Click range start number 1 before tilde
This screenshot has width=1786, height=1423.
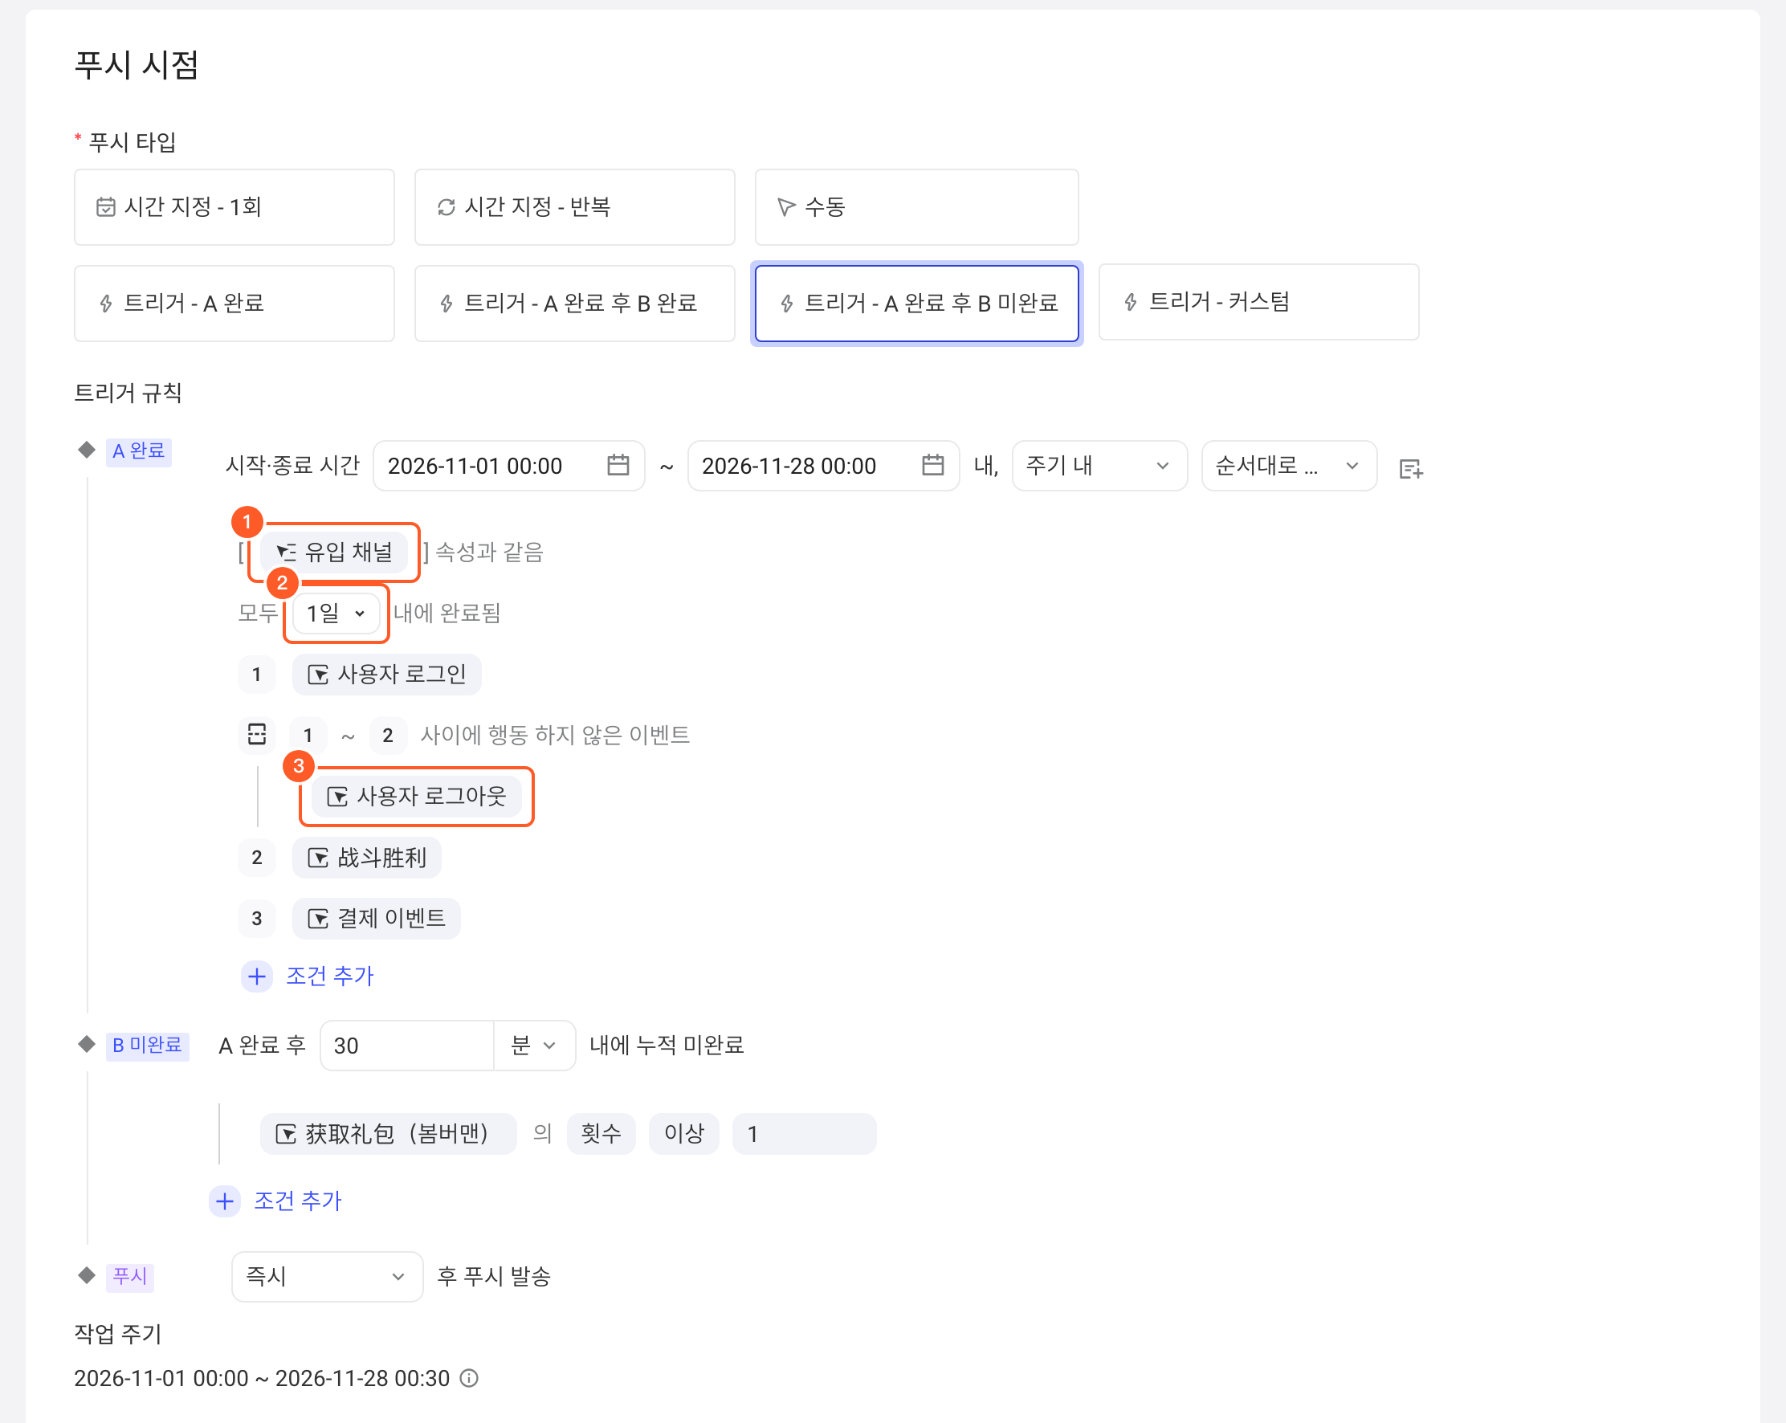308,736
